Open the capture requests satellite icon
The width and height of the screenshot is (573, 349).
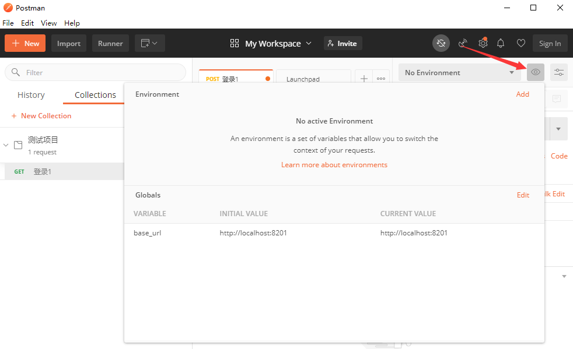463,44
